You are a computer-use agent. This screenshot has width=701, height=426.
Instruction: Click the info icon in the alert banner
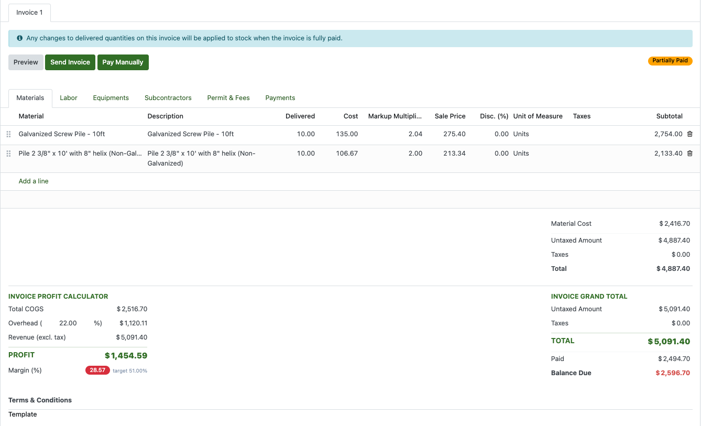click(20, 38)
